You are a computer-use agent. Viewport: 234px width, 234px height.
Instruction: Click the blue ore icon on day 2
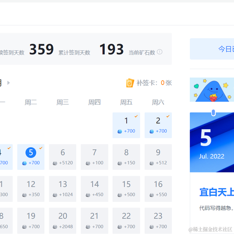tap(152, 131)
